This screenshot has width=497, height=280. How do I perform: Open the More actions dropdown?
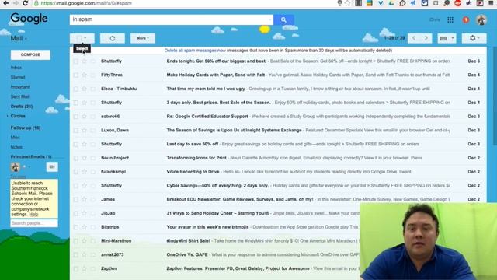(143, 38)
